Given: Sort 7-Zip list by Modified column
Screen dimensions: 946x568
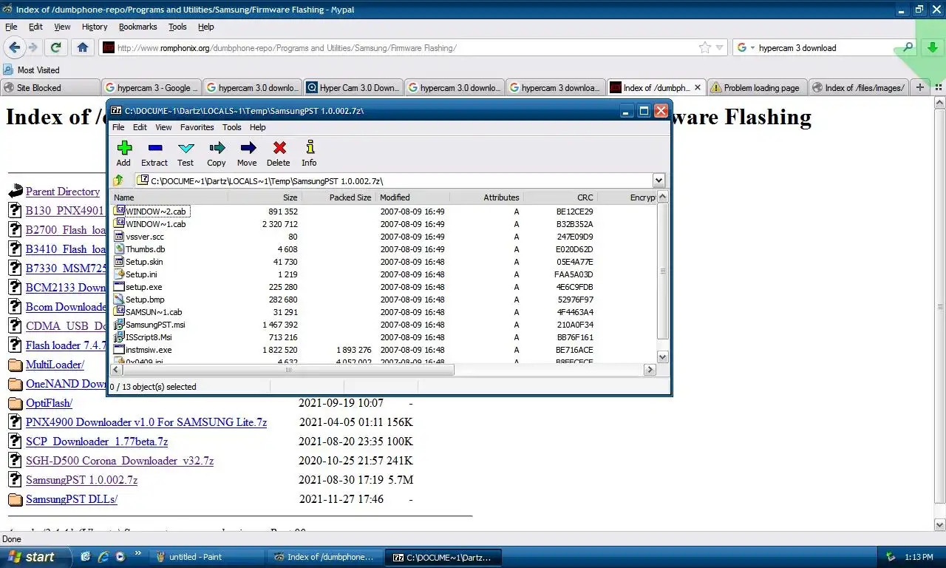Looking at the screenshot, I should [412, 197].
